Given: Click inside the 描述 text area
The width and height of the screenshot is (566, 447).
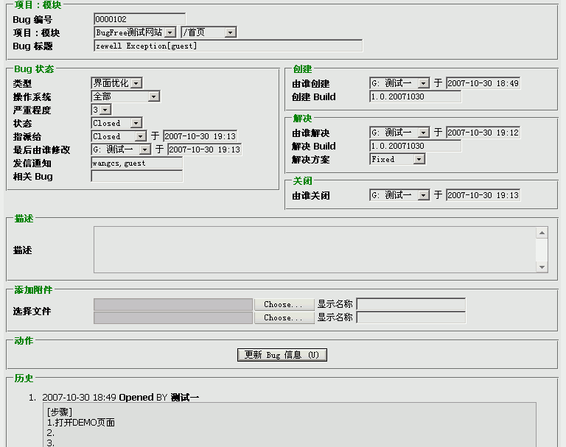Looking at the screenshot, I should click(315, 250).
